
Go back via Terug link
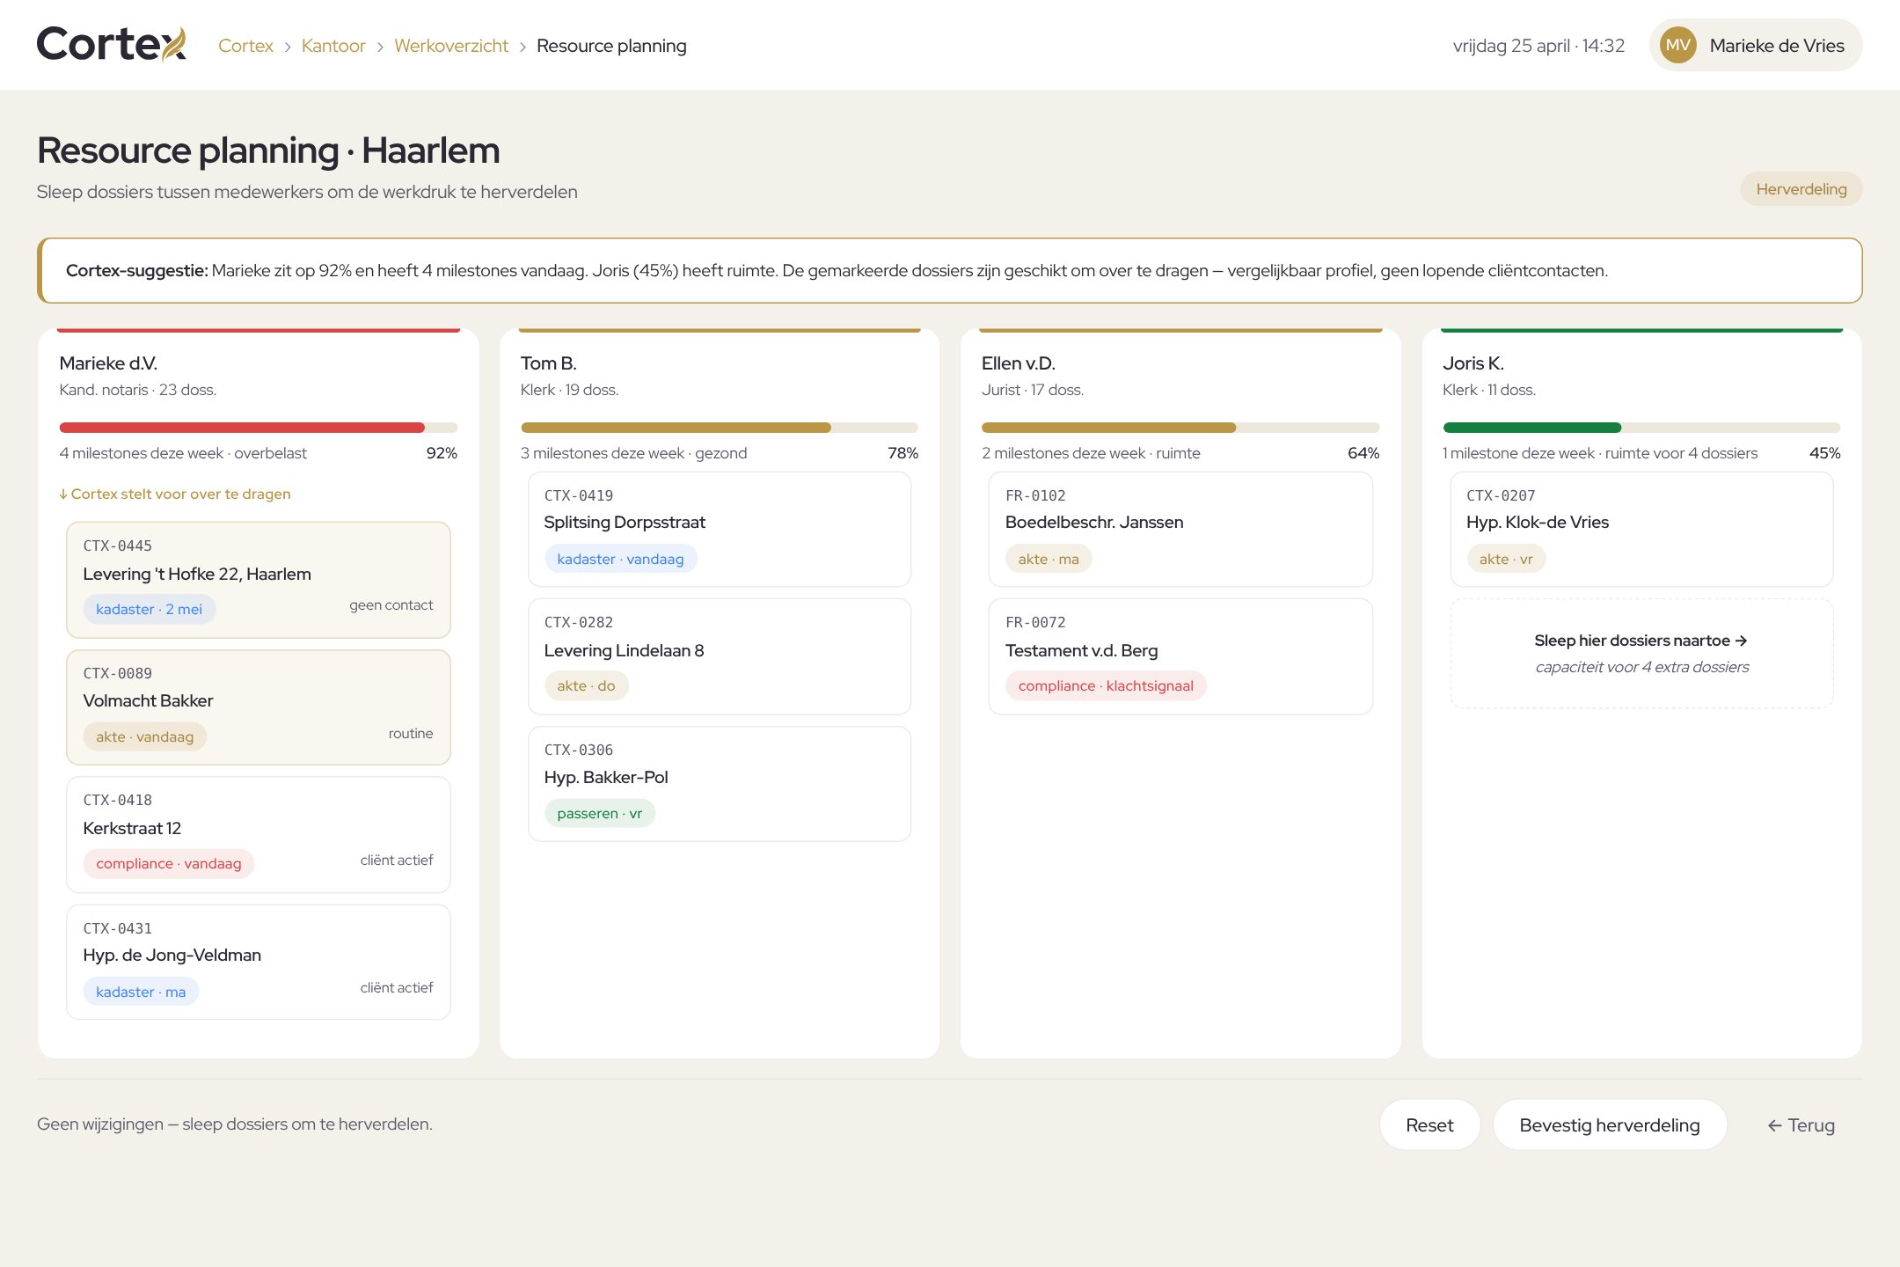click(x=1801, y=1124)
